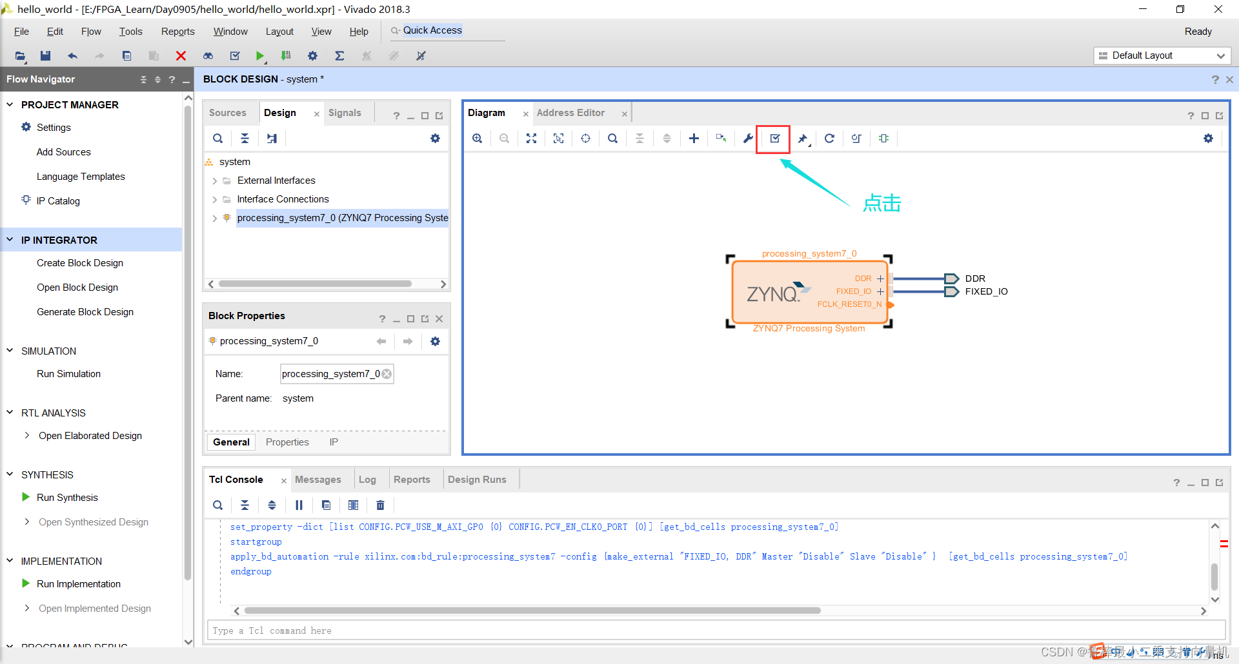The width and height of the screenshot is (1239, 664).
Task: Open the wrench Customize Block icon
Action: [x=748, y=139]
